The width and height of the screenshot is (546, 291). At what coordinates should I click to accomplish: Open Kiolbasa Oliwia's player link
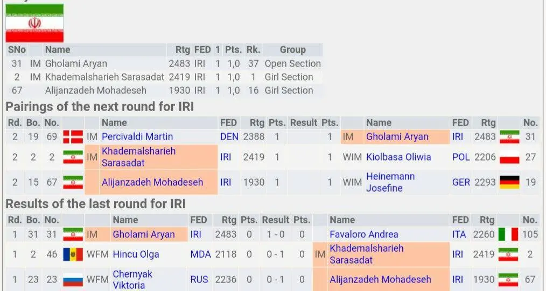[x=398, y=157]
